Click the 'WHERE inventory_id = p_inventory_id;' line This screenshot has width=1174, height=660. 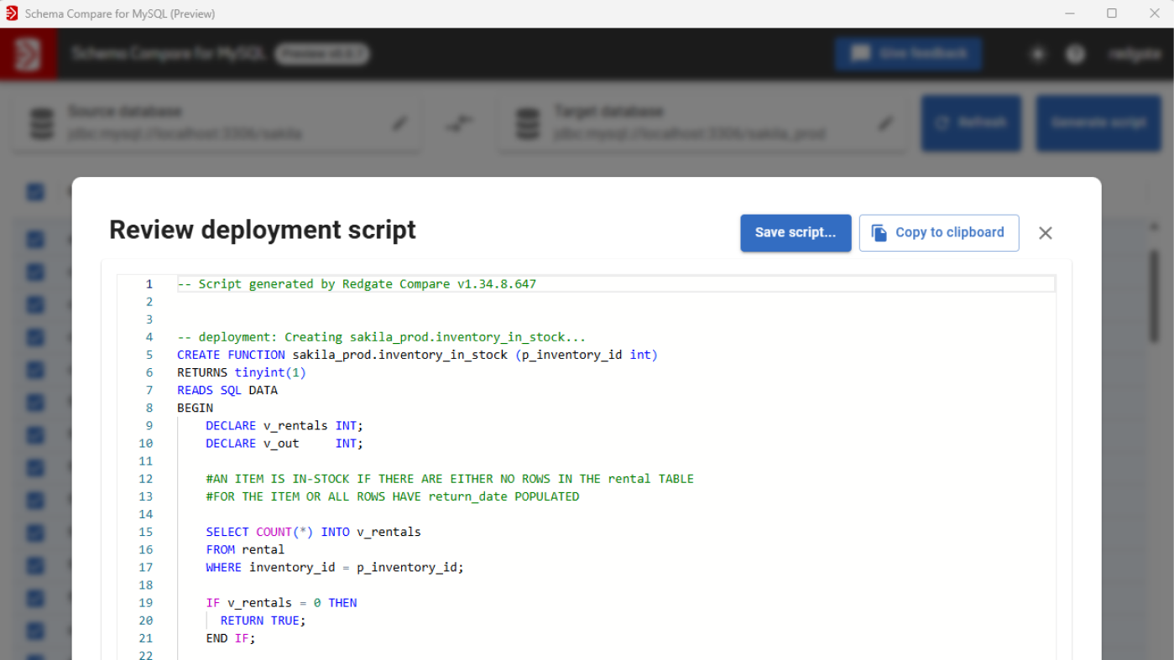[335, 567]
